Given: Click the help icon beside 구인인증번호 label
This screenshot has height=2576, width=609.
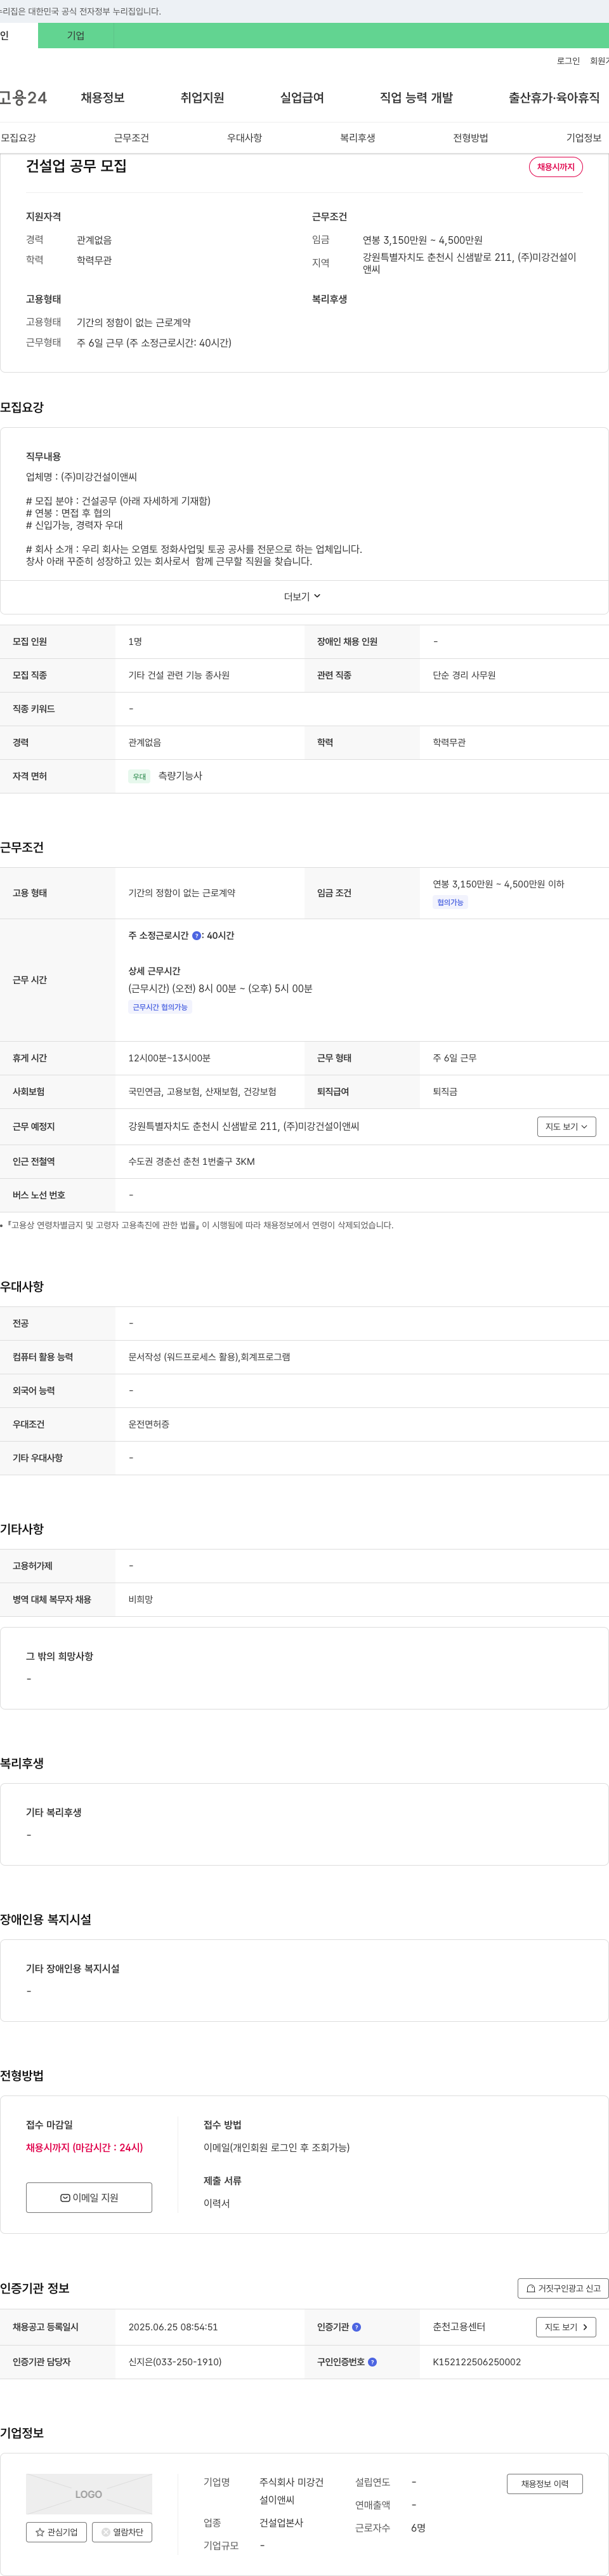Looking at the screenshot, I should click(x=372, y=2362).
